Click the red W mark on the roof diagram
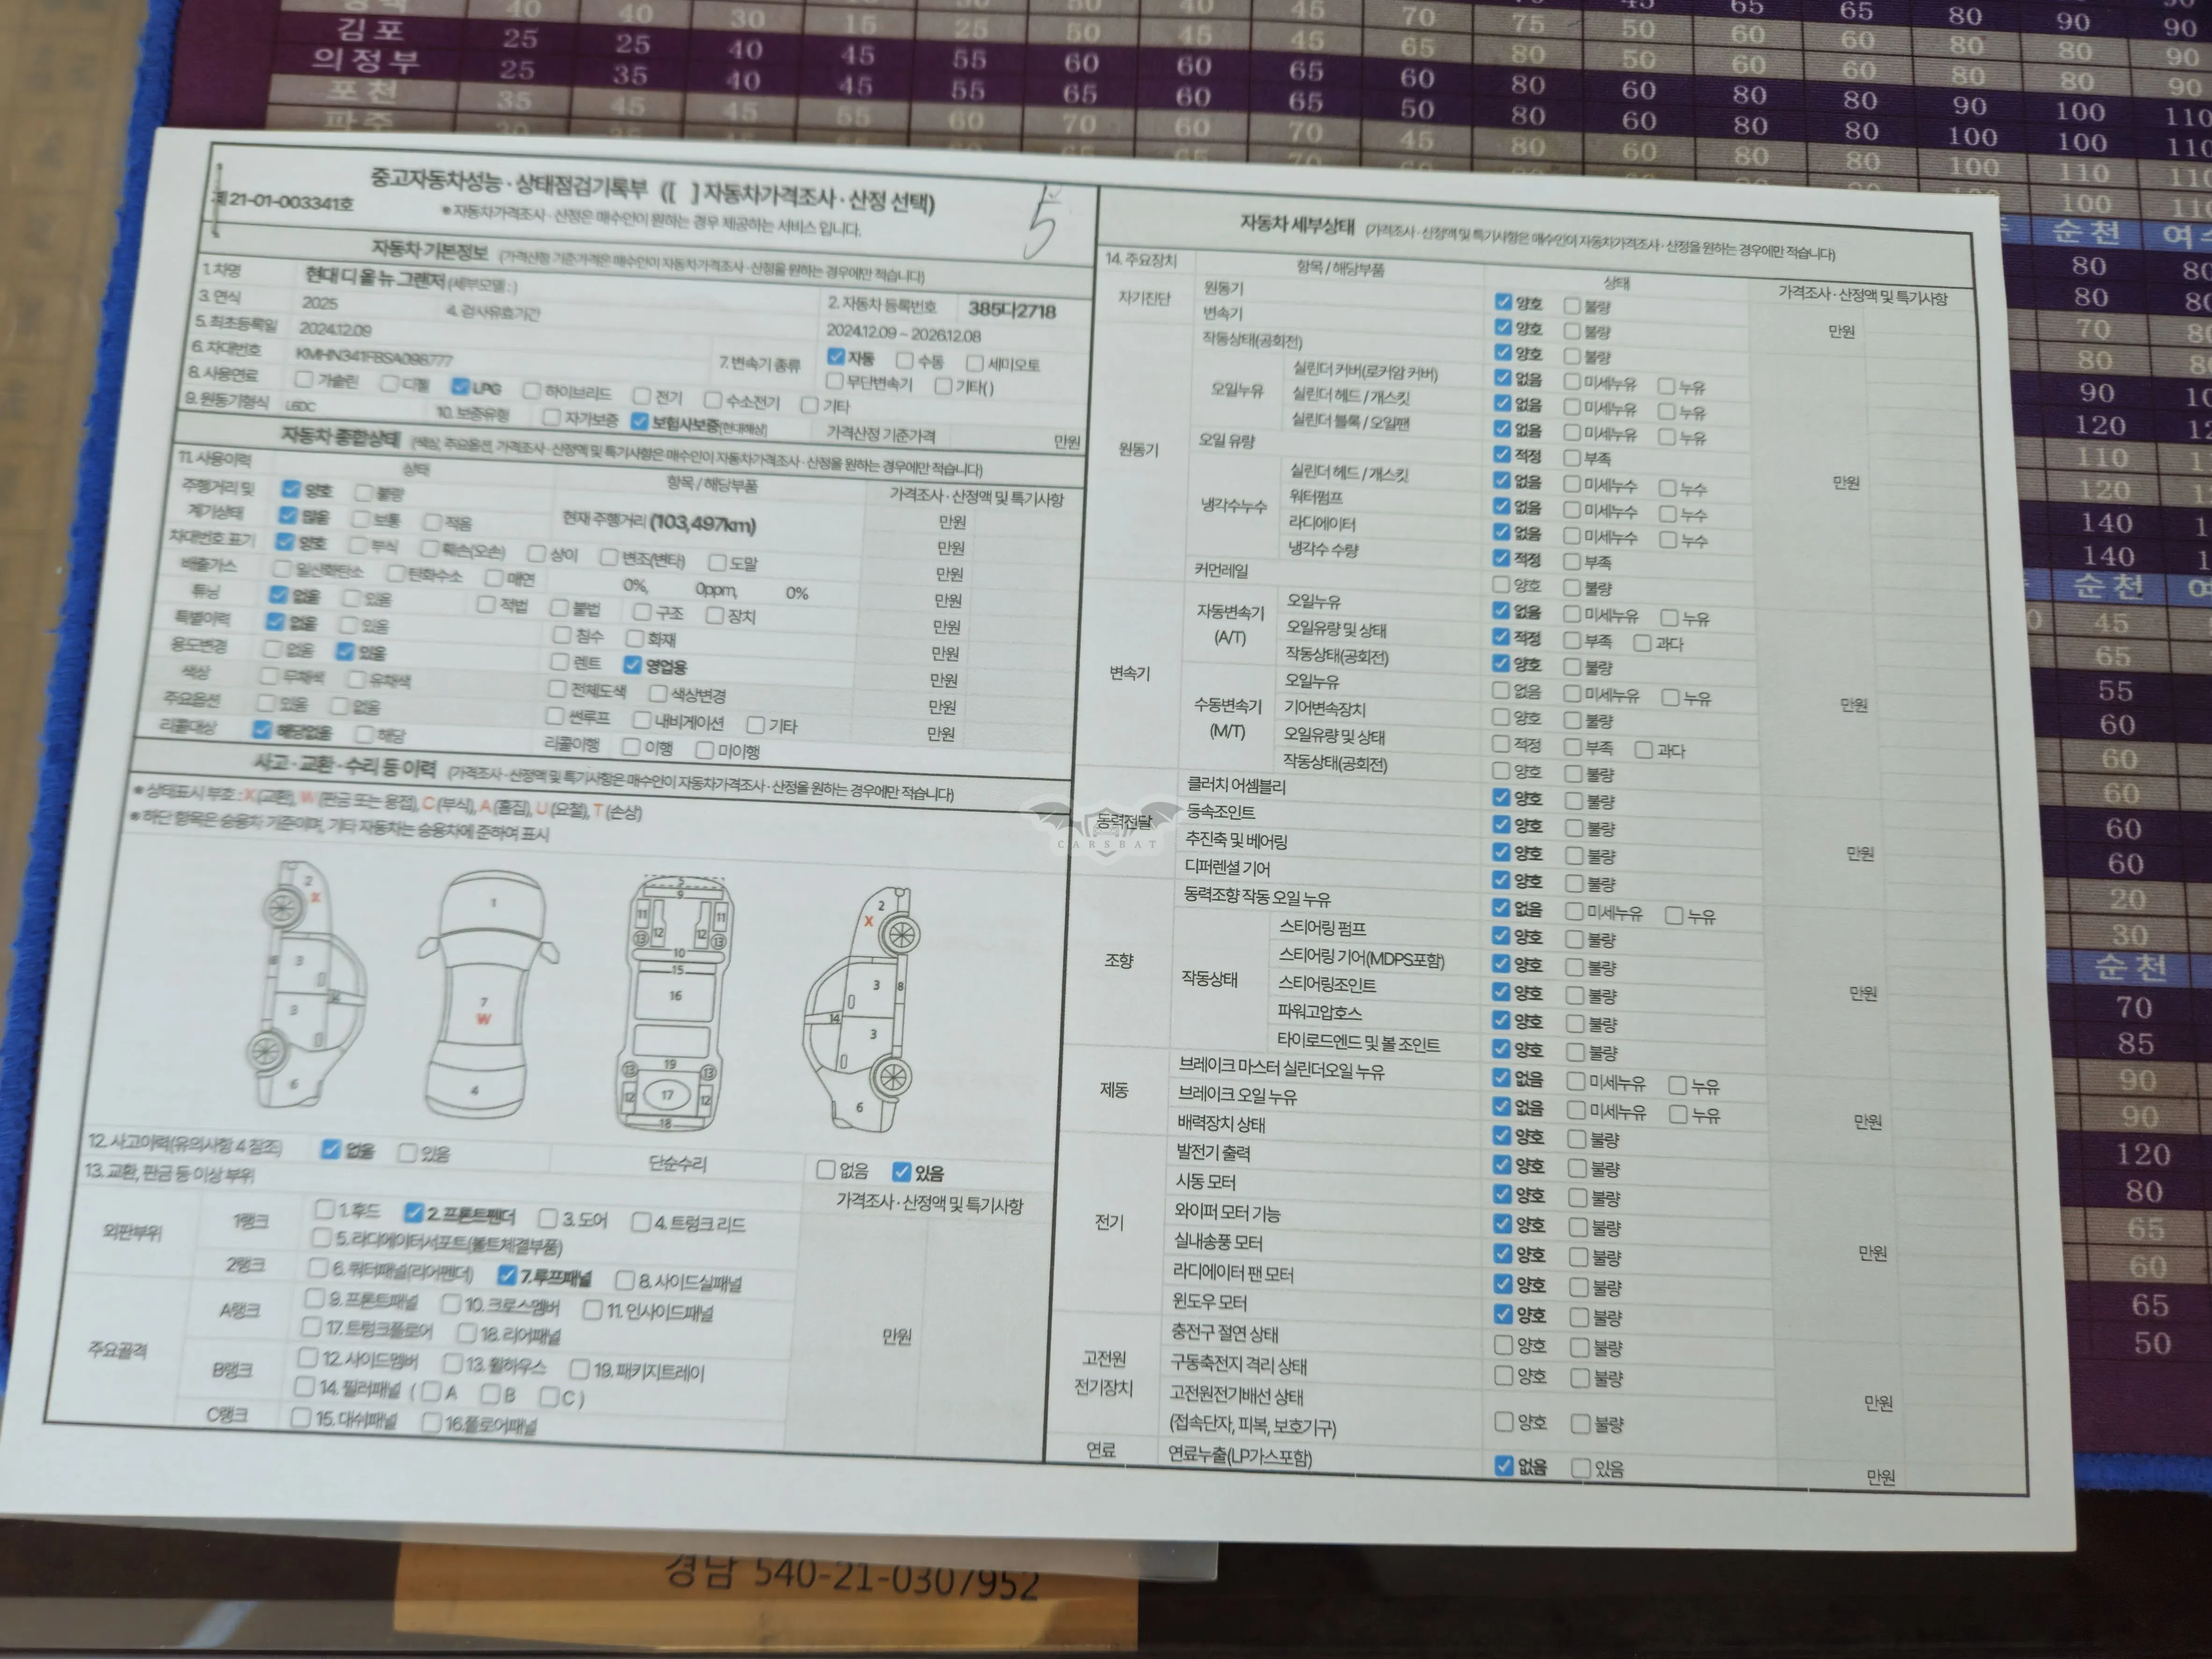Image resolution: width=2212 pixels, height=1659 pixels. [x=484, y=1019]
